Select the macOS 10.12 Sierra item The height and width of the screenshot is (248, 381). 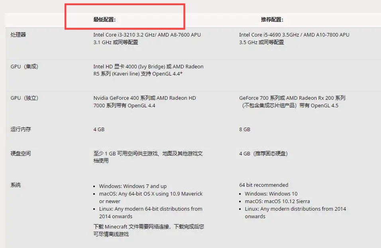coord(277,201)
